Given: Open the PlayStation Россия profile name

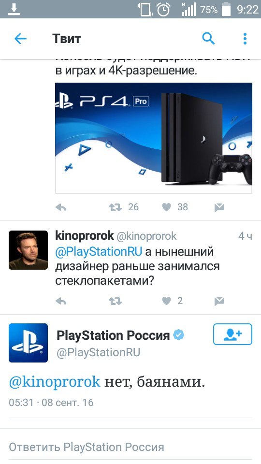Looking at the screenshot, I should click(113, 335).
